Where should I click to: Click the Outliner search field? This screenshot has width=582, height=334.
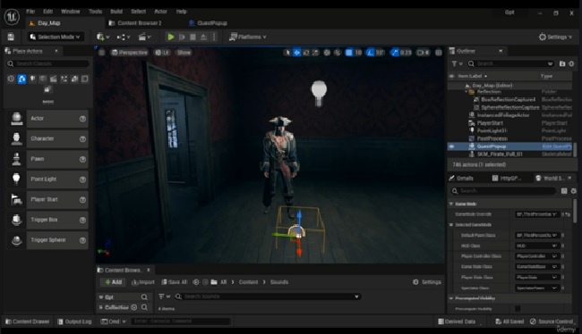(x=510, y=63)
